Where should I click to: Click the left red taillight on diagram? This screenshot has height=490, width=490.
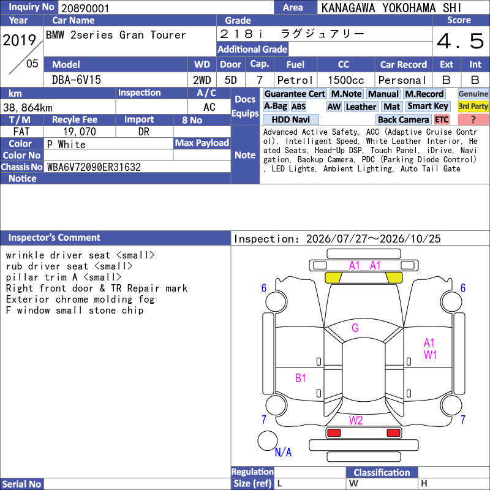[334, 432]
